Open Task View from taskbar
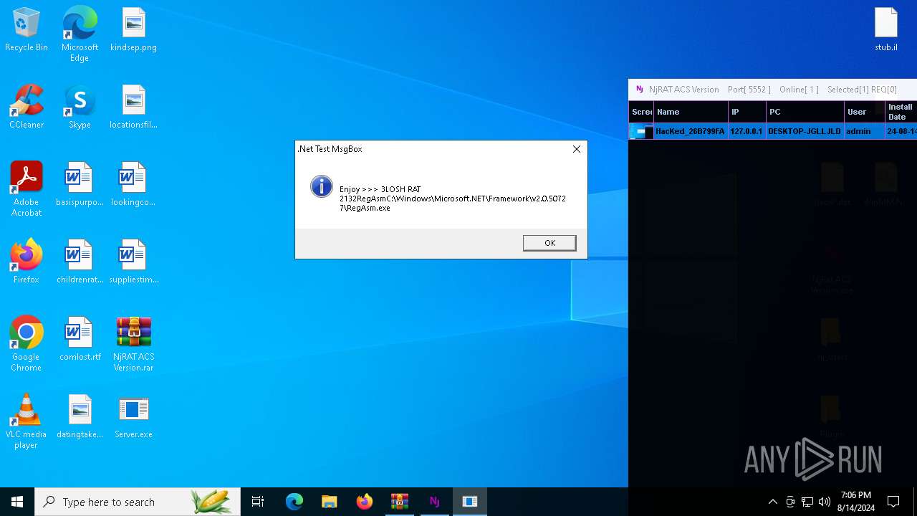 click(258, 502)
